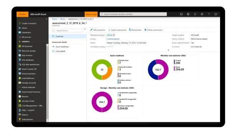Click the All services list icon
The image size is (242, 135).
(20, 37)
